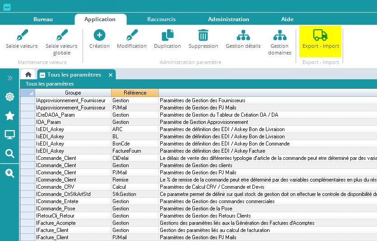Open Gestion détails hierarchy icon

point(243,35)
